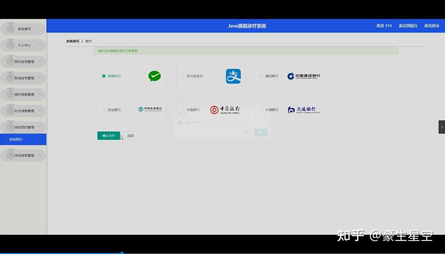Click the icon beside 个人中心 in sidebar
This screenshot has width=445, height=254.
[x=11, y=44]
